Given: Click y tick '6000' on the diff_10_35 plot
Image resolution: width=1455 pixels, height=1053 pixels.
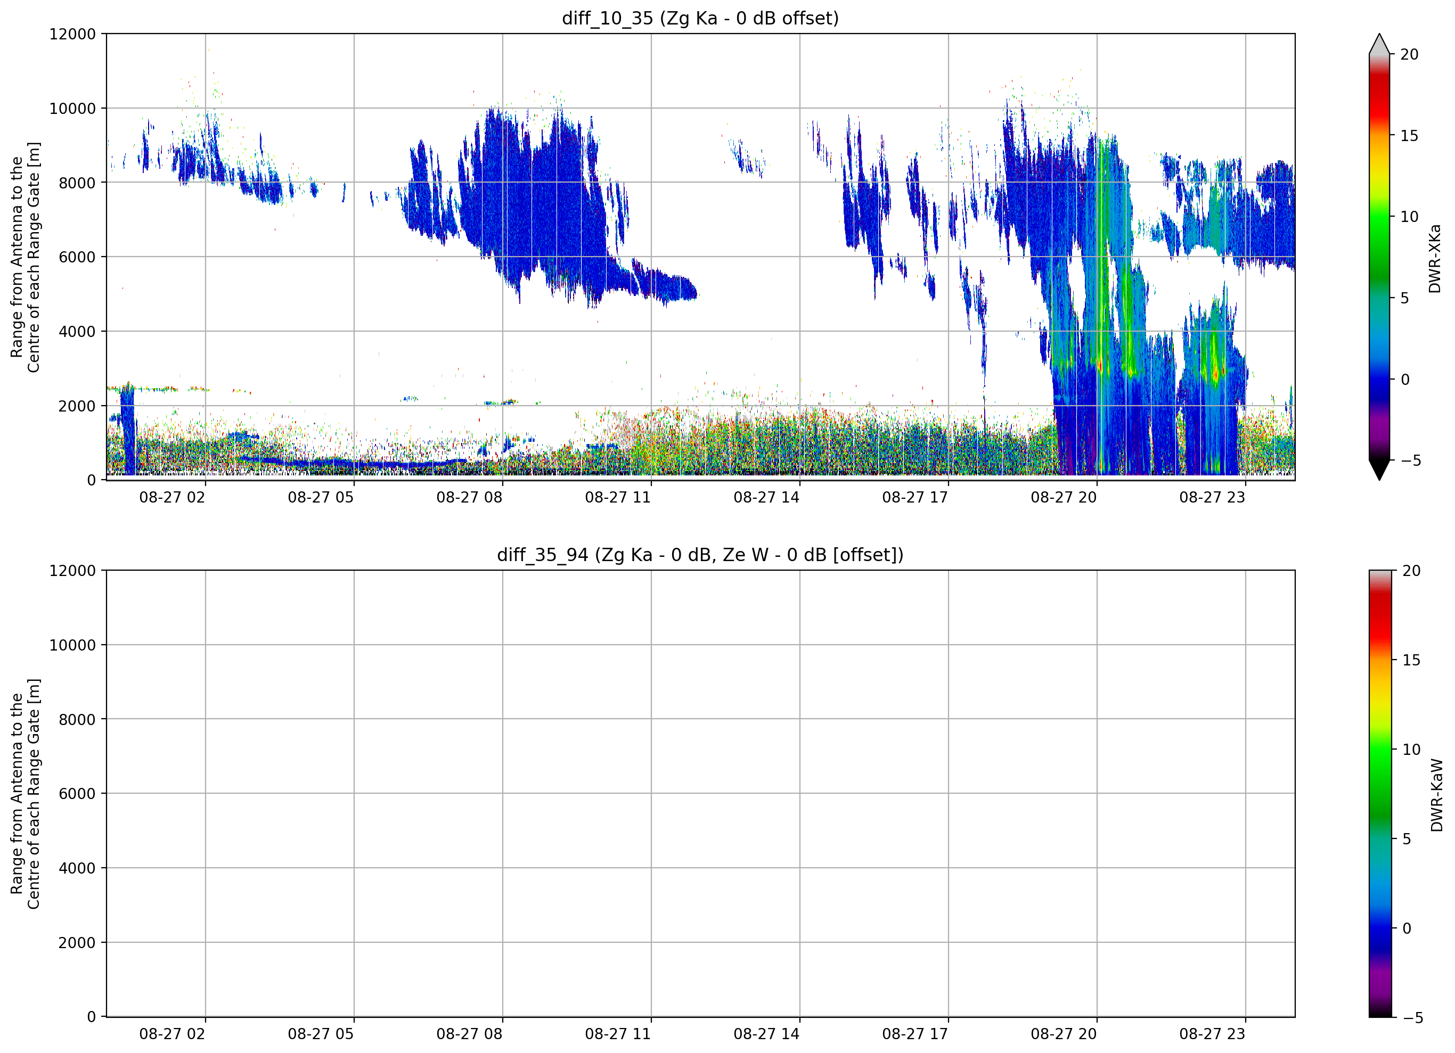Looking at the screenshot, I should [x=77, y=257].
